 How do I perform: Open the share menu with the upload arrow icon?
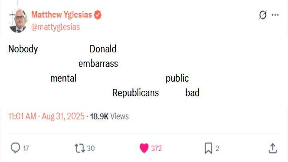click(x=273, y=148)
